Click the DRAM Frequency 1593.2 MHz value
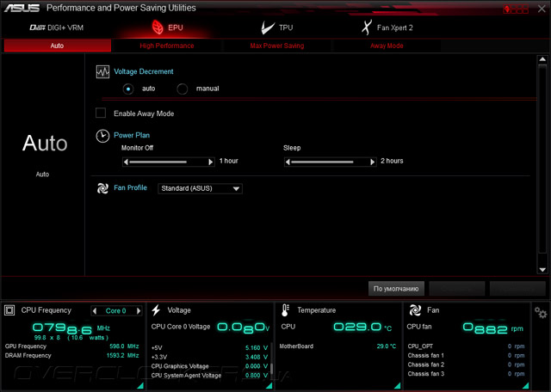Image resolution: width=551 pixels, height=392 pixels. coord(122,356)
